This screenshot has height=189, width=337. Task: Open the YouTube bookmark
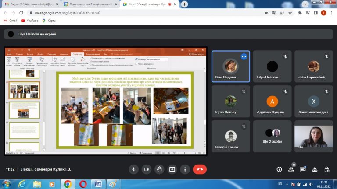(29, 21)
